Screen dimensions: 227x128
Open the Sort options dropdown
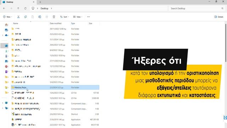tap(65, 17)
